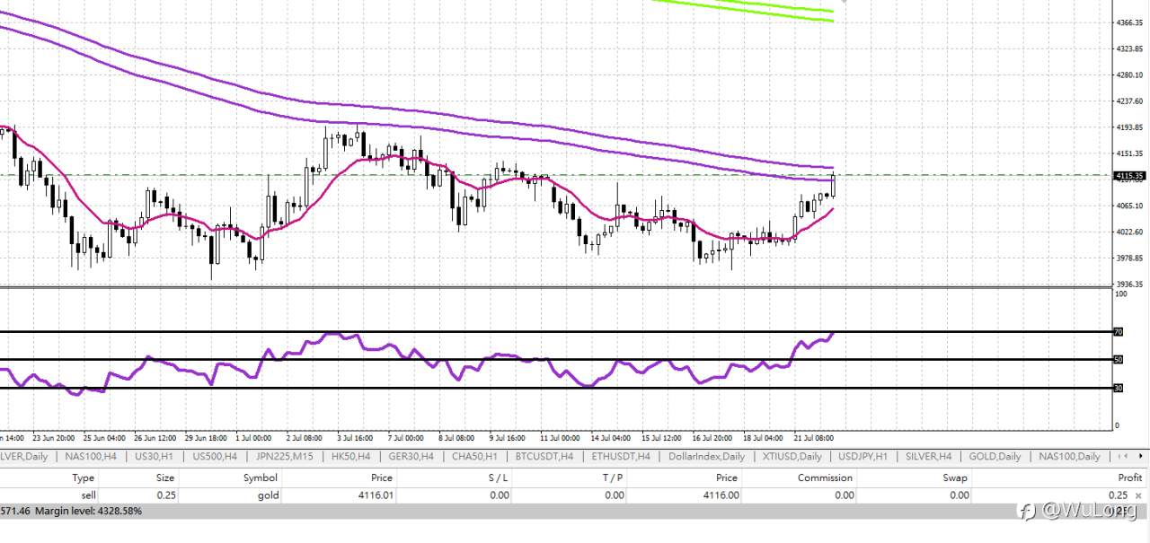Select the 'sell' type cell
This screenshot has width=1150, height=543.
pyautogui.click(x=88, y=495)
